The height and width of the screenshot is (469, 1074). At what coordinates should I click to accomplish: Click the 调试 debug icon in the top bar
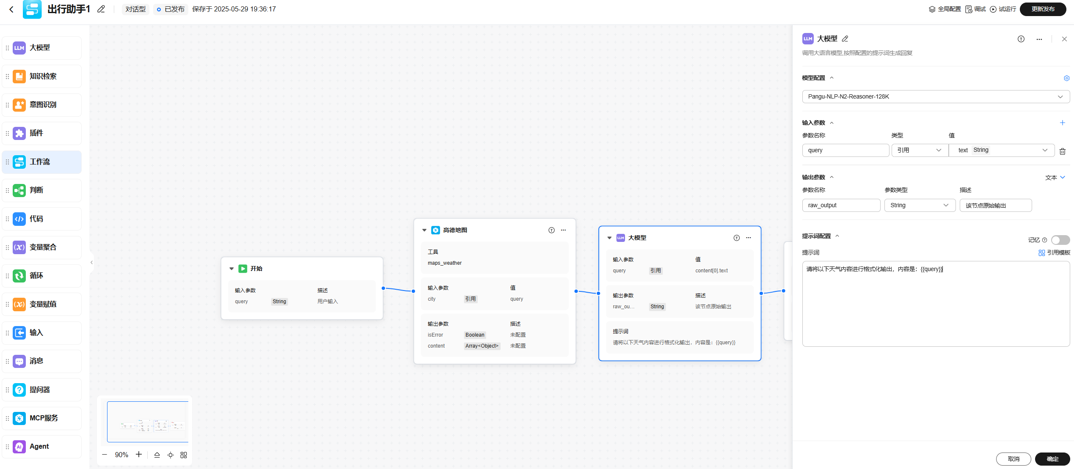(x=969, y=9)
